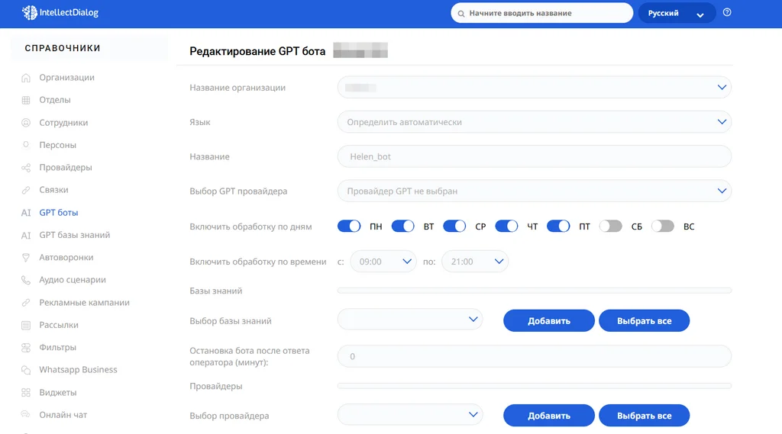Click the IntellectDialog logo text
Screen dimensions: 782x434
[x=69, y=13]
